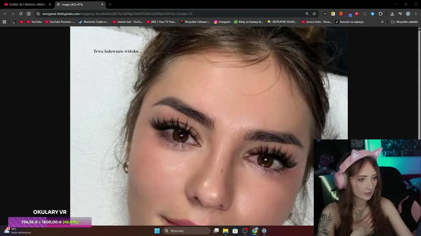Open File Explorer from the taskbar
Screen dimensions: 421x236
pos(226,231)
